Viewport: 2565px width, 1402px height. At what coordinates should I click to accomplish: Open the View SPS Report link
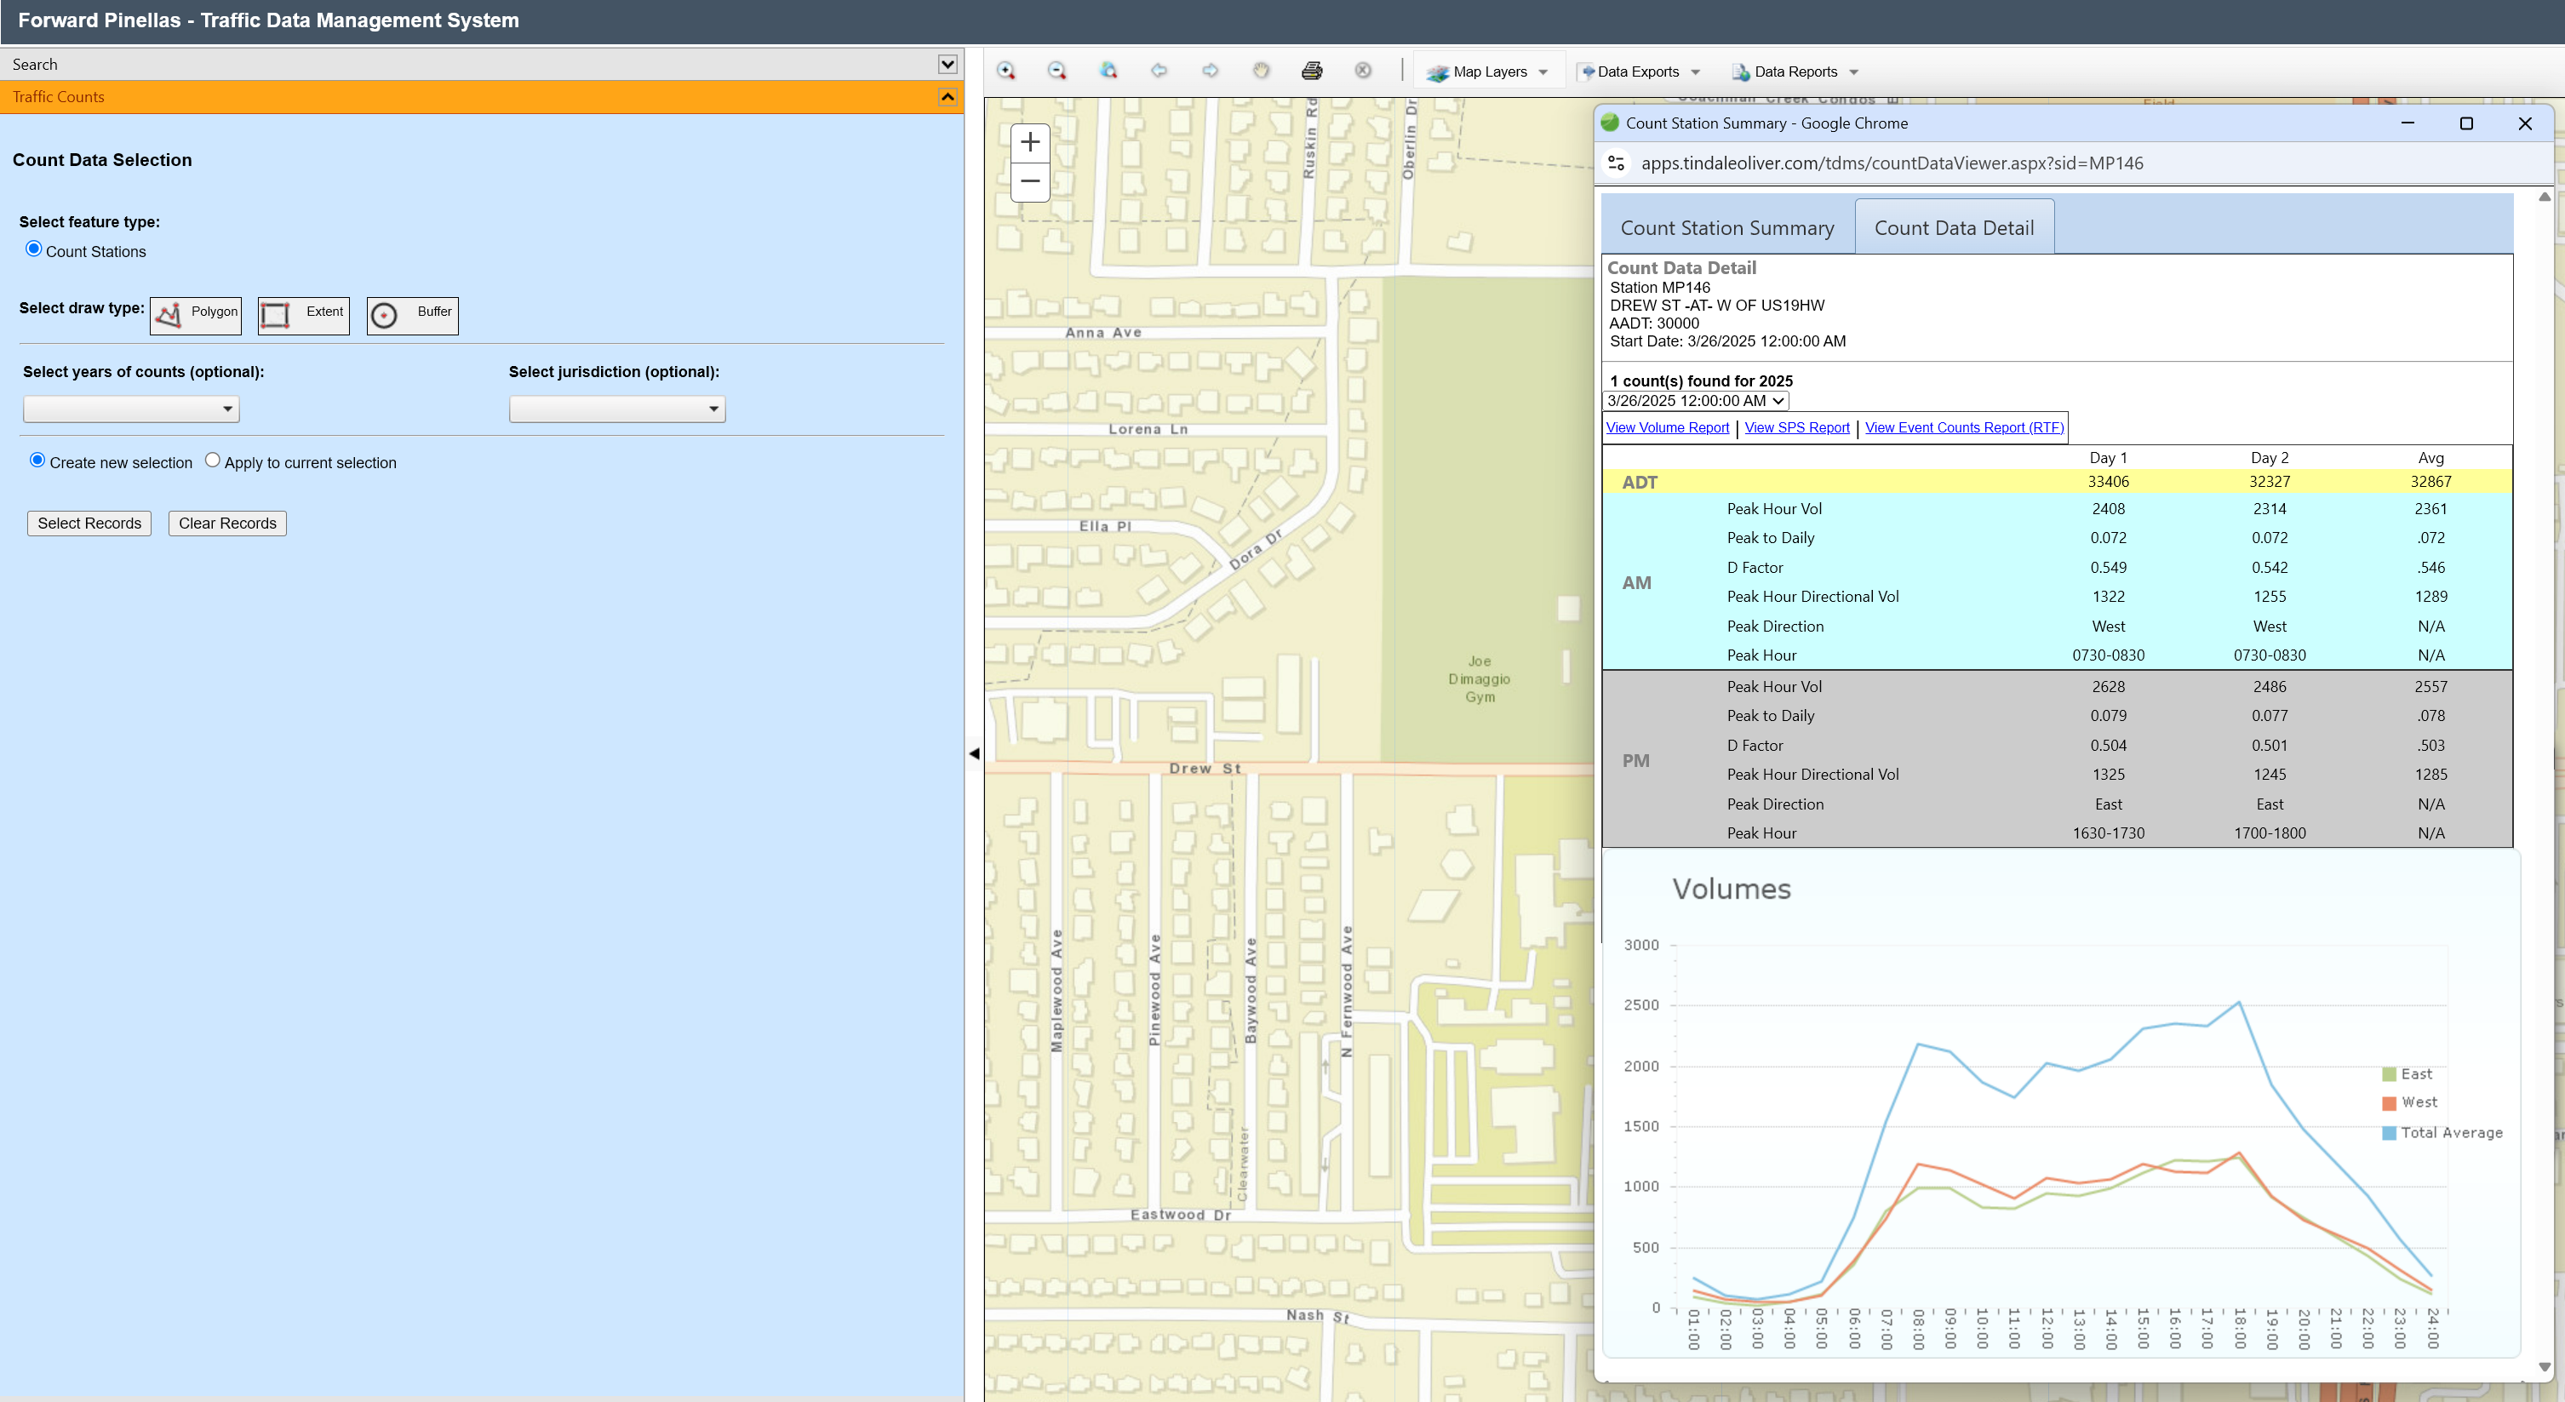[1797, 428]
